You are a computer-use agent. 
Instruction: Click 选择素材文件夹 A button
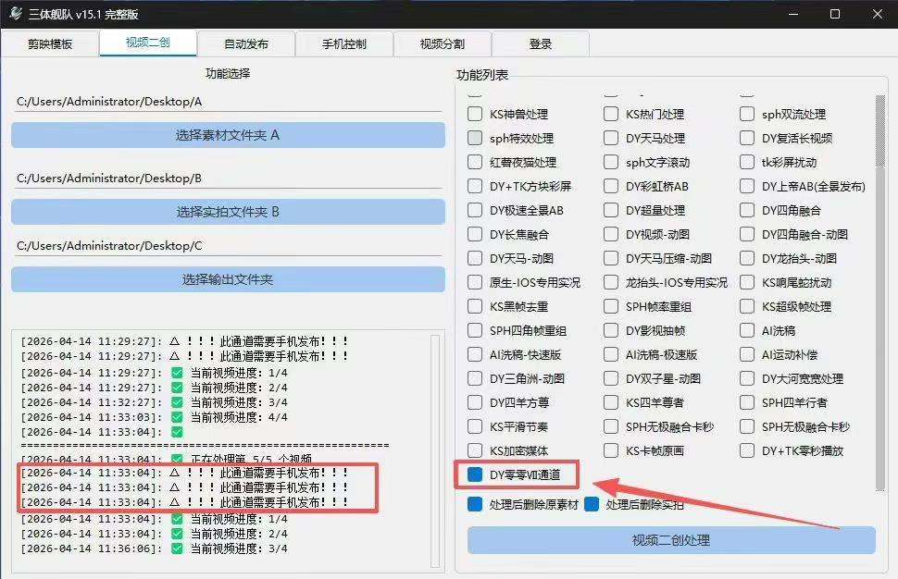228,135
